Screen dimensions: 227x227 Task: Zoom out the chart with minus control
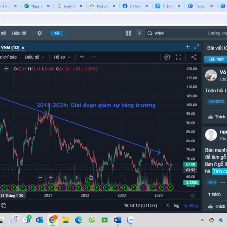tap(40, 178)
